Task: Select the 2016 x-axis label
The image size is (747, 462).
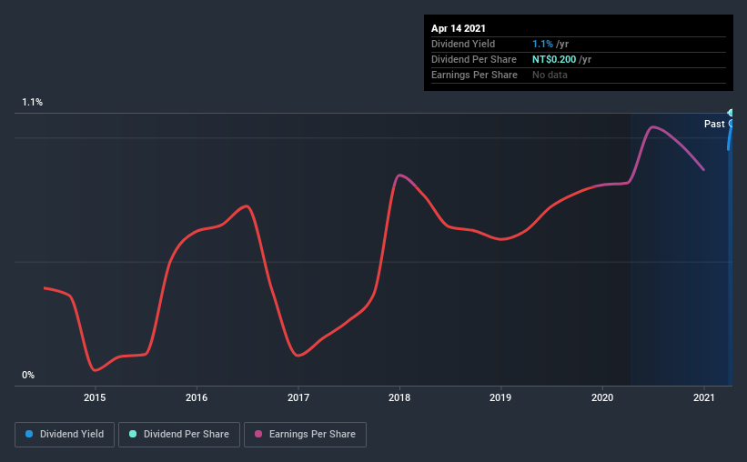Action: (x=197, y=397)
